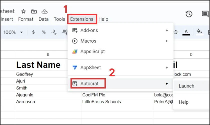Screen dimensions: 210x125
Task: Open the comments icon
Action: coord(205,14)
